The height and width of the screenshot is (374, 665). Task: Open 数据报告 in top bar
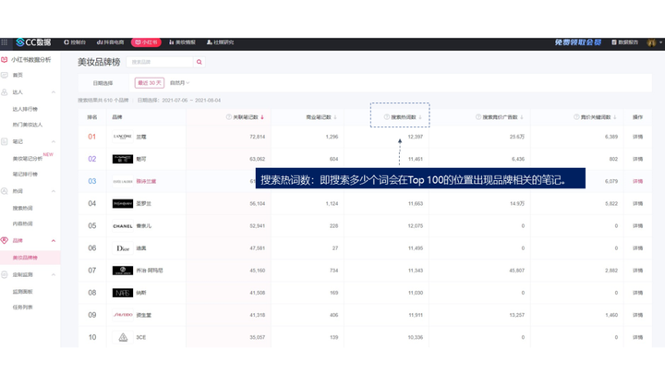pyautogui.click(x=624, y=42)
